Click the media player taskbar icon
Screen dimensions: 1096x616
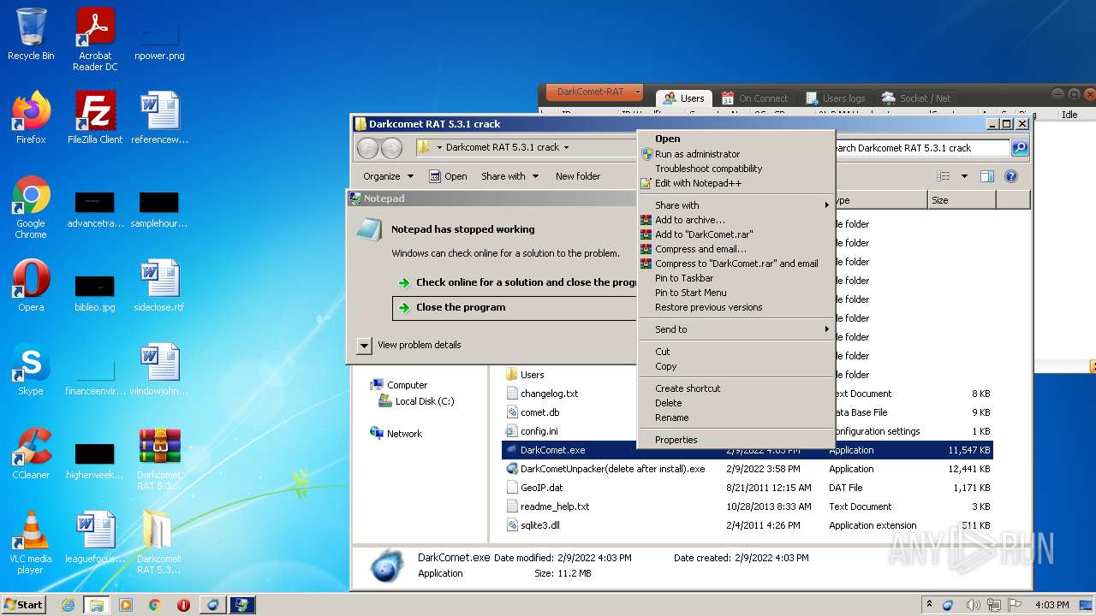pos(126,605)
